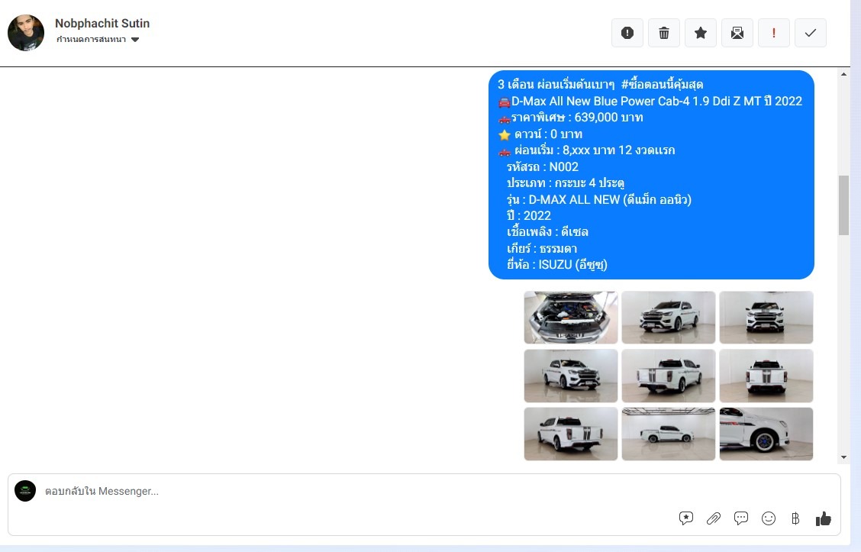Open the rear-left angle truck photo
Viewport: 861px width, 552px height.
coord(570,434)
